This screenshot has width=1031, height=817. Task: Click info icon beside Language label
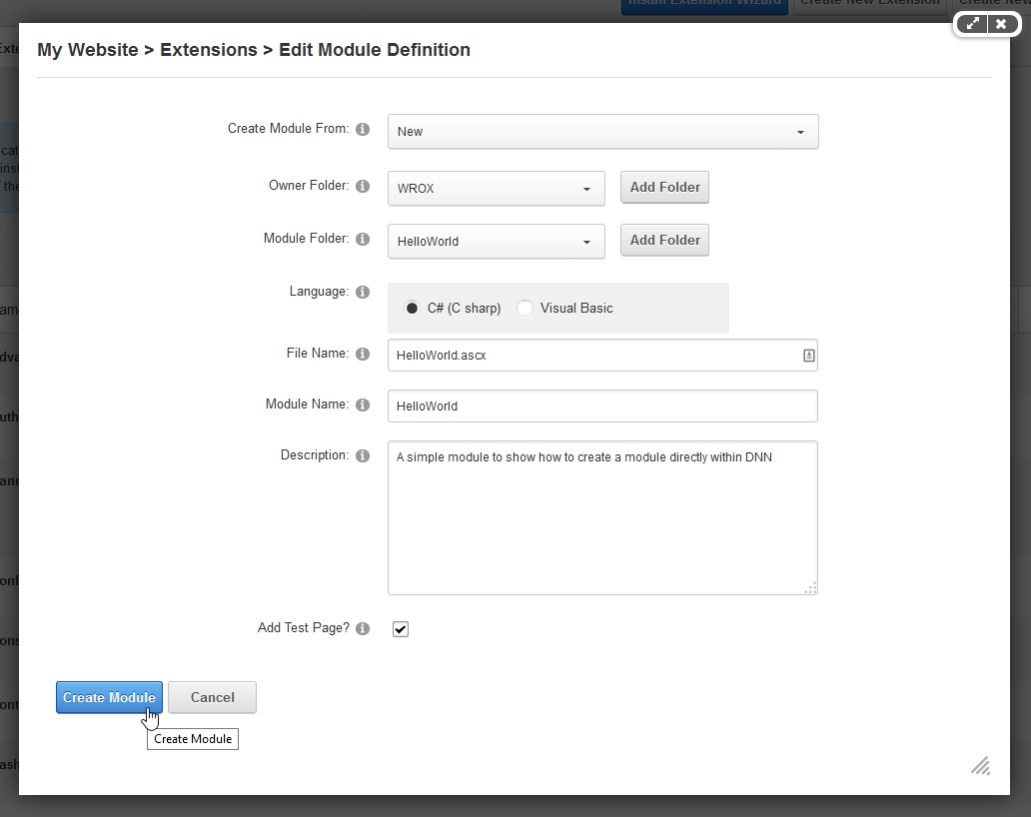point(363,293)
